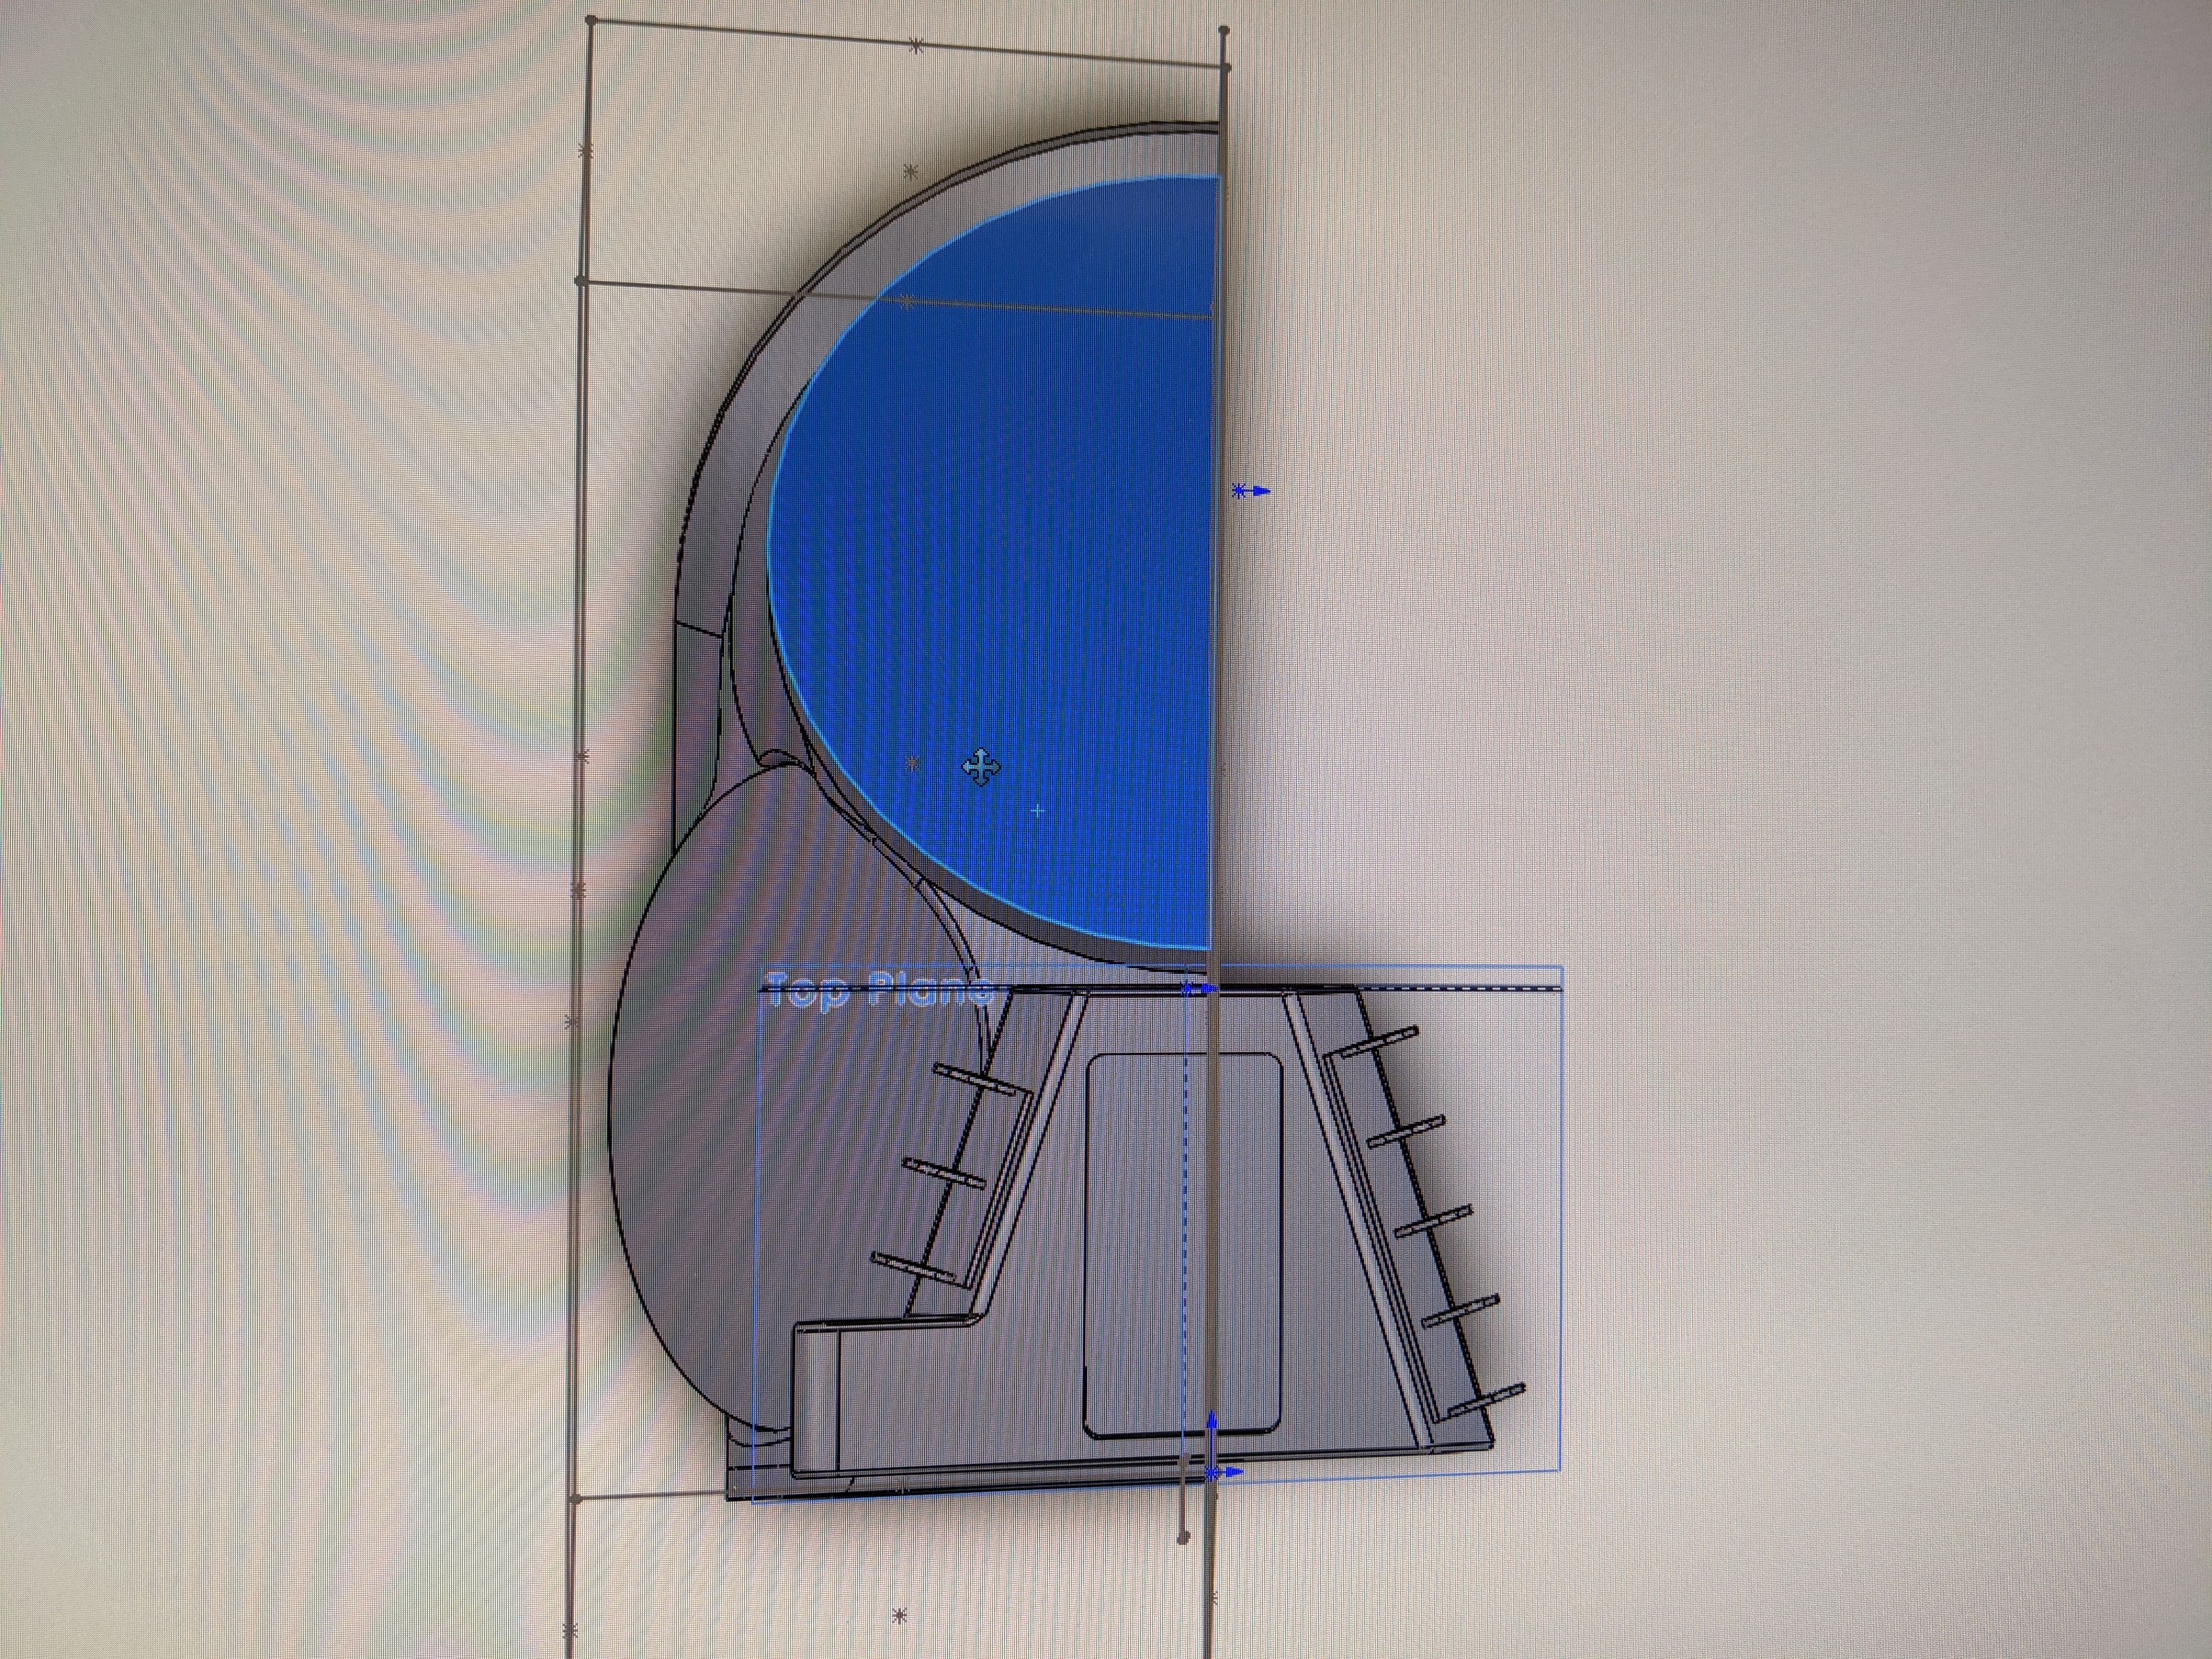Select the left endpoint of the horizontal sketch line crossing the blue face

click(x=581, y=282)
